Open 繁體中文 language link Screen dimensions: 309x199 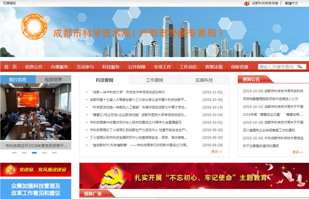coord(291,3)
